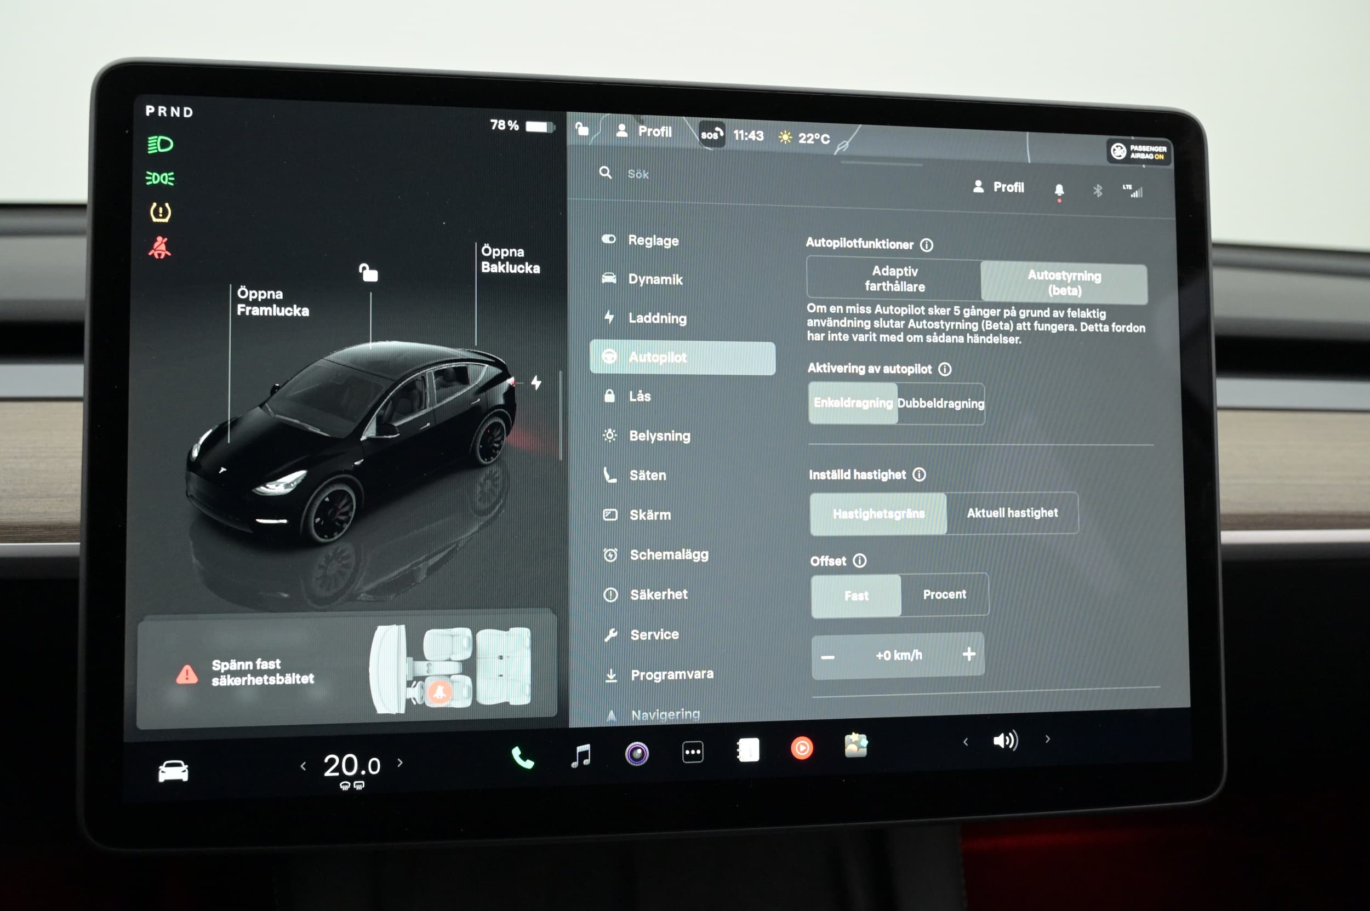
Task: Choose Enkeldragning activation mode
Action: 853,403
